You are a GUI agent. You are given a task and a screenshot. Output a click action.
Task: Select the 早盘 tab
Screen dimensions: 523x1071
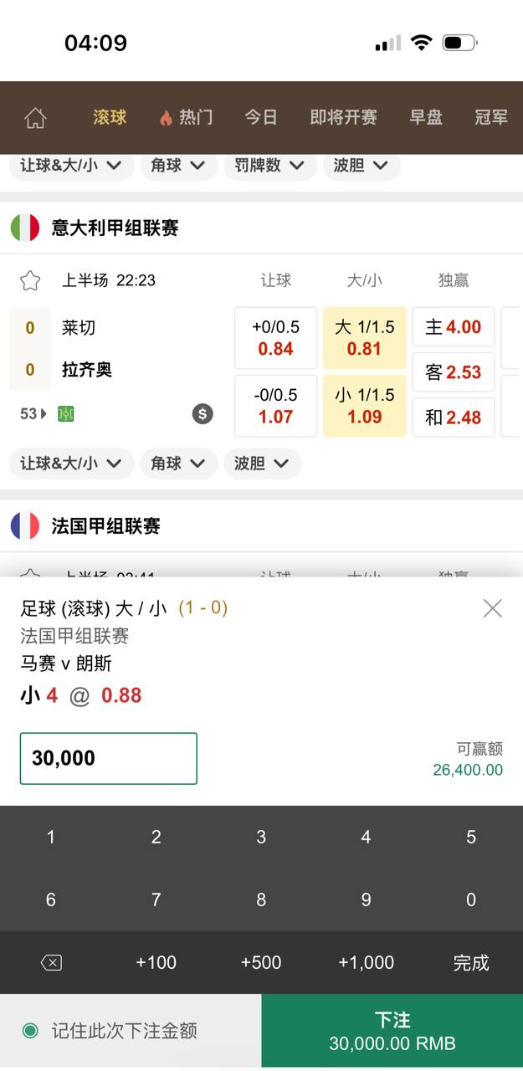point(426,117)
